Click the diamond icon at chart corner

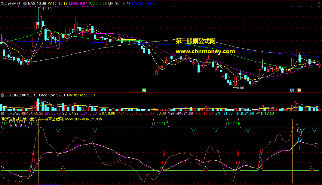[320, 4]
